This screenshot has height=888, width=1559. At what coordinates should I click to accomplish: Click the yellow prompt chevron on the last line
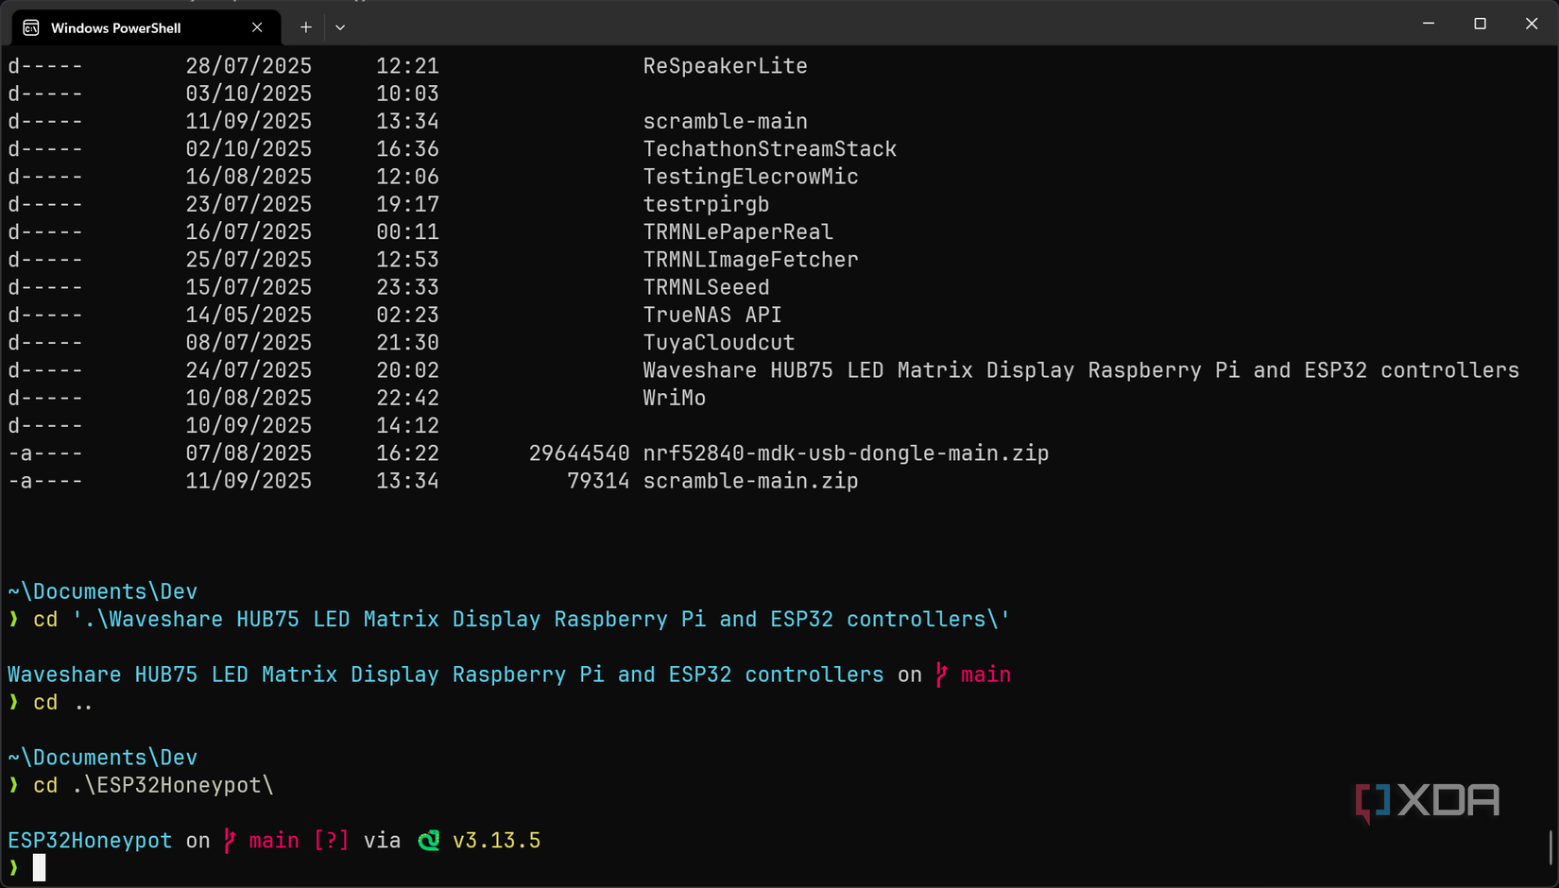tap(13, 867)
